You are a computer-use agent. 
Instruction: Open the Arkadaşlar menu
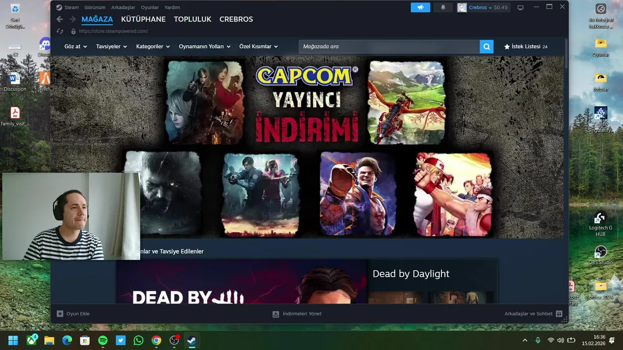click(x=123, y=7)
